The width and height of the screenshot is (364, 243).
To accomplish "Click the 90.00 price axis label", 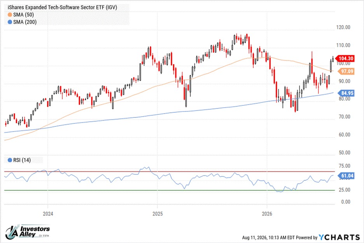I will point(345,81).
